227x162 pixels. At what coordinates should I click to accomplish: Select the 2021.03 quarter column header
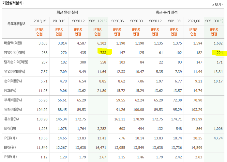174,21
